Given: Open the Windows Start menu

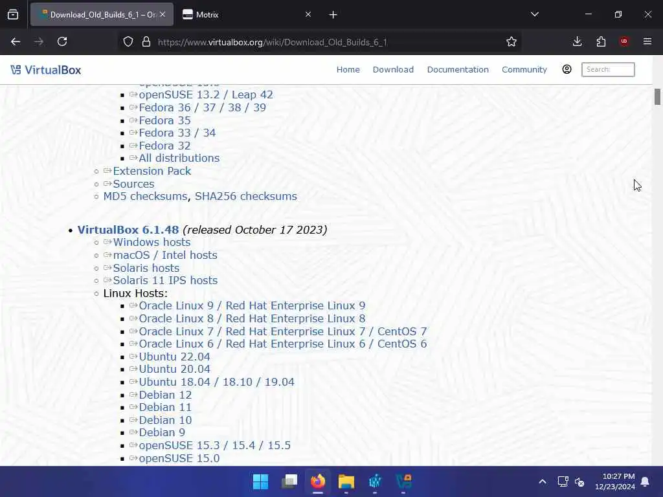Looking at the screenshot, I should (260, 481).
